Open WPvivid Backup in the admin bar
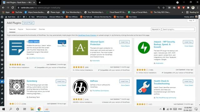This screenshot has height=112, width=200. [42, 17]
